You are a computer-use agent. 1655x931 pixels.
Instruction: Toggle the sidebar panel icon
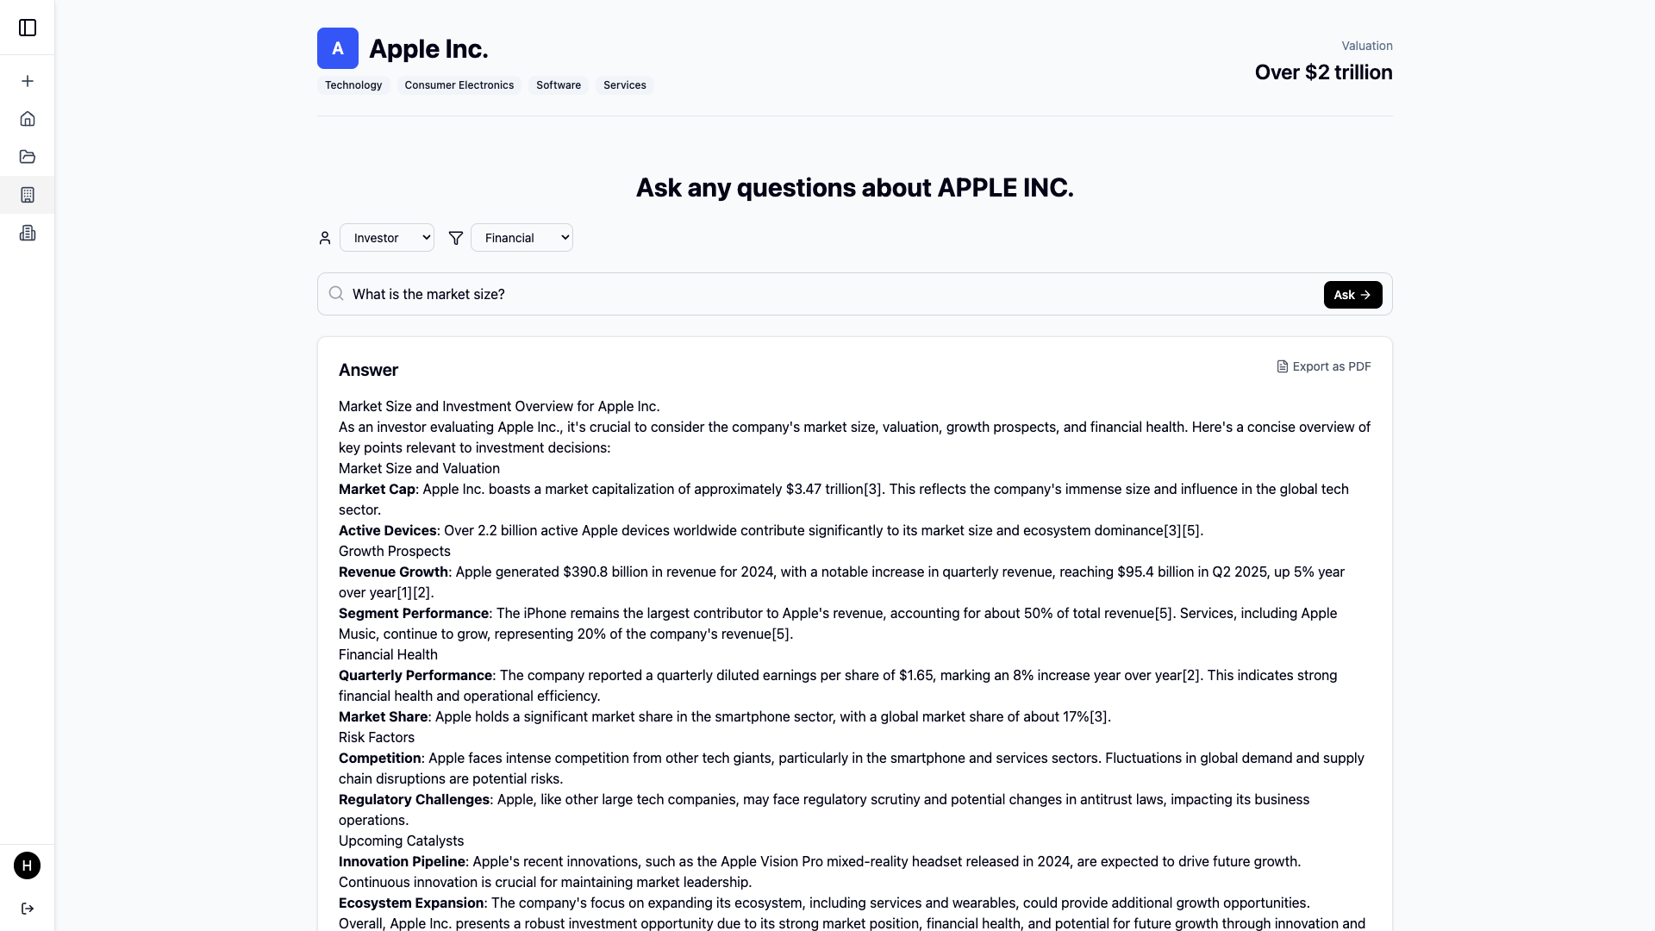28,28
